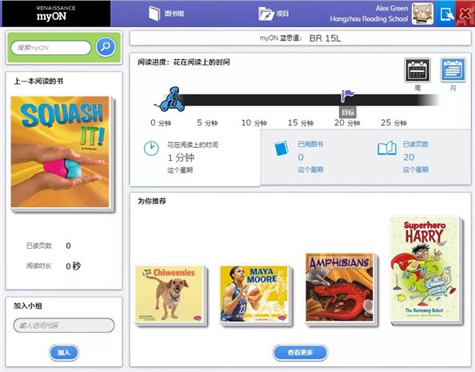
Task: Switch reading progress to weekly calendar view
Action: pyautogui.click(x=417, y=70)
